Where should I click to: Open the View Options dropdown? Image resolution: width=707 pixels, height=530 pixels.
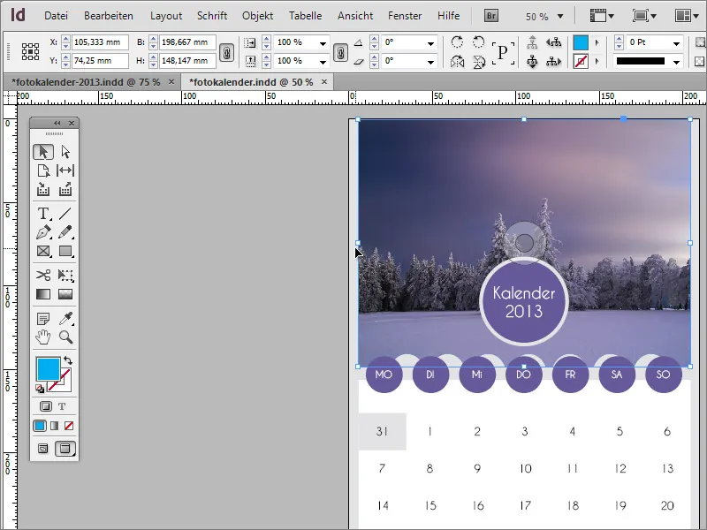pyautogui.click(x=602, y=16)
